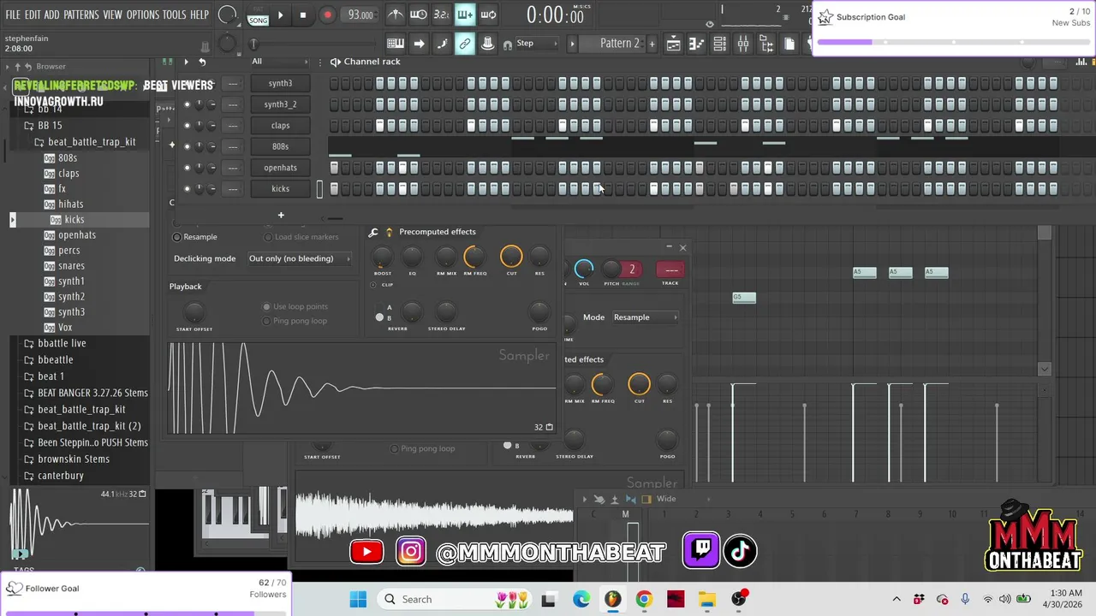
Task: Open the ADD menu
Action: 52,15
